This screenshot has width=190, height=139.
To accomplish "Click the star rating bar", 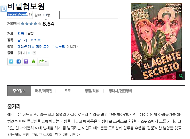I will pyautogui.click(x=31, y=23).
